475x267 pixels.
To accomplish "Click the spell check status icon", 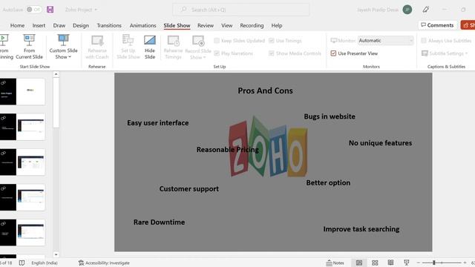I will [x=22, y=263].
